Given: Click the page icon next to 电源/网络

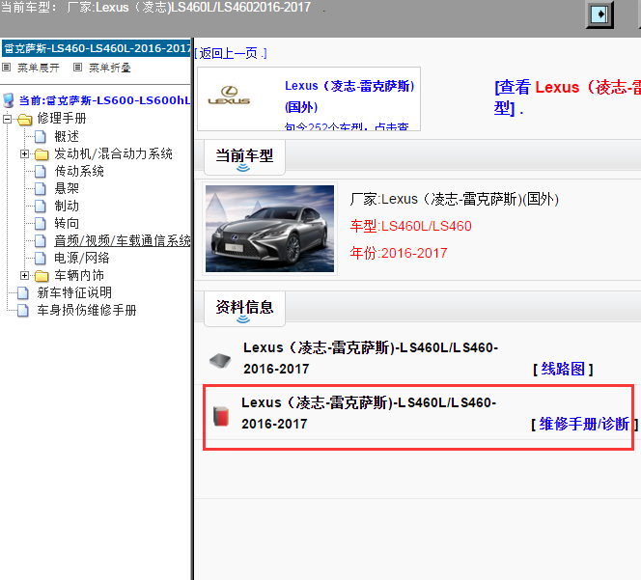Looking at the screenshot, I should point(41,259).
